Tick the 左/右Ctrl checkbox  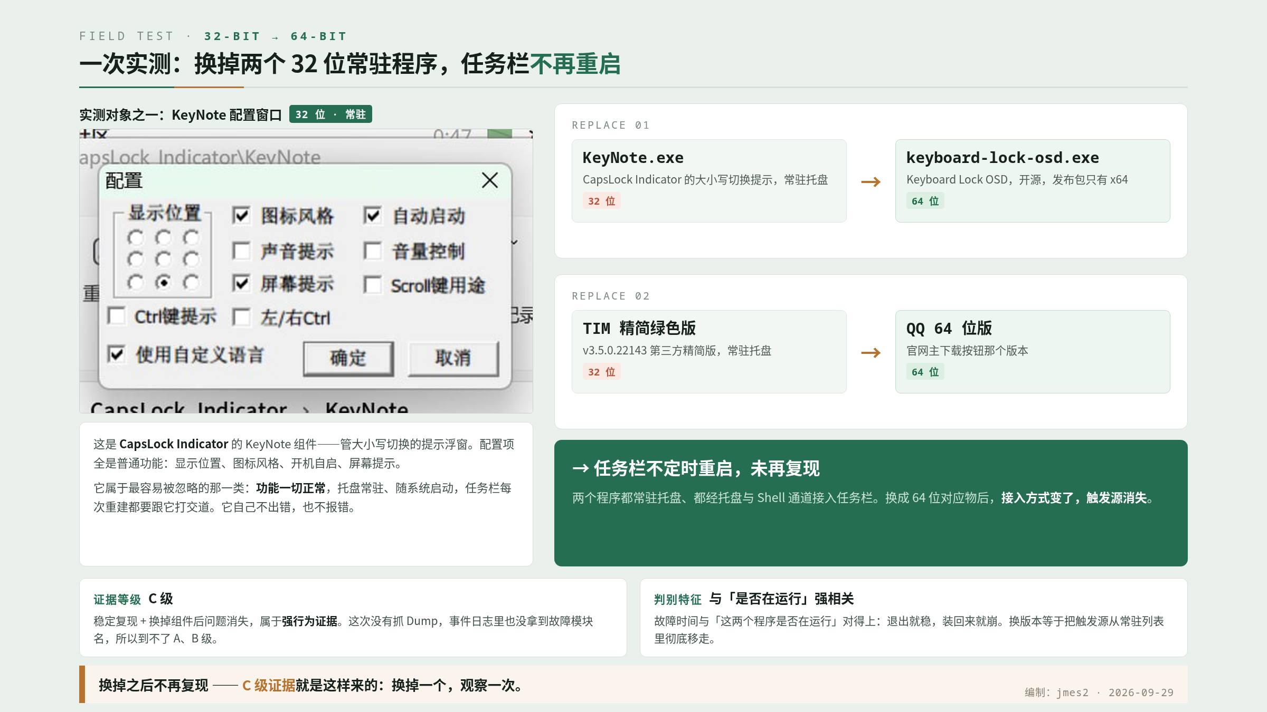(x=241, y=317)
